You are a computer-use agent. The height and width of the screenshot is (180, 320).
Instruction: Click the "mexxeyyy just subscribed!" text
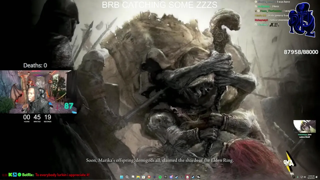304,136
